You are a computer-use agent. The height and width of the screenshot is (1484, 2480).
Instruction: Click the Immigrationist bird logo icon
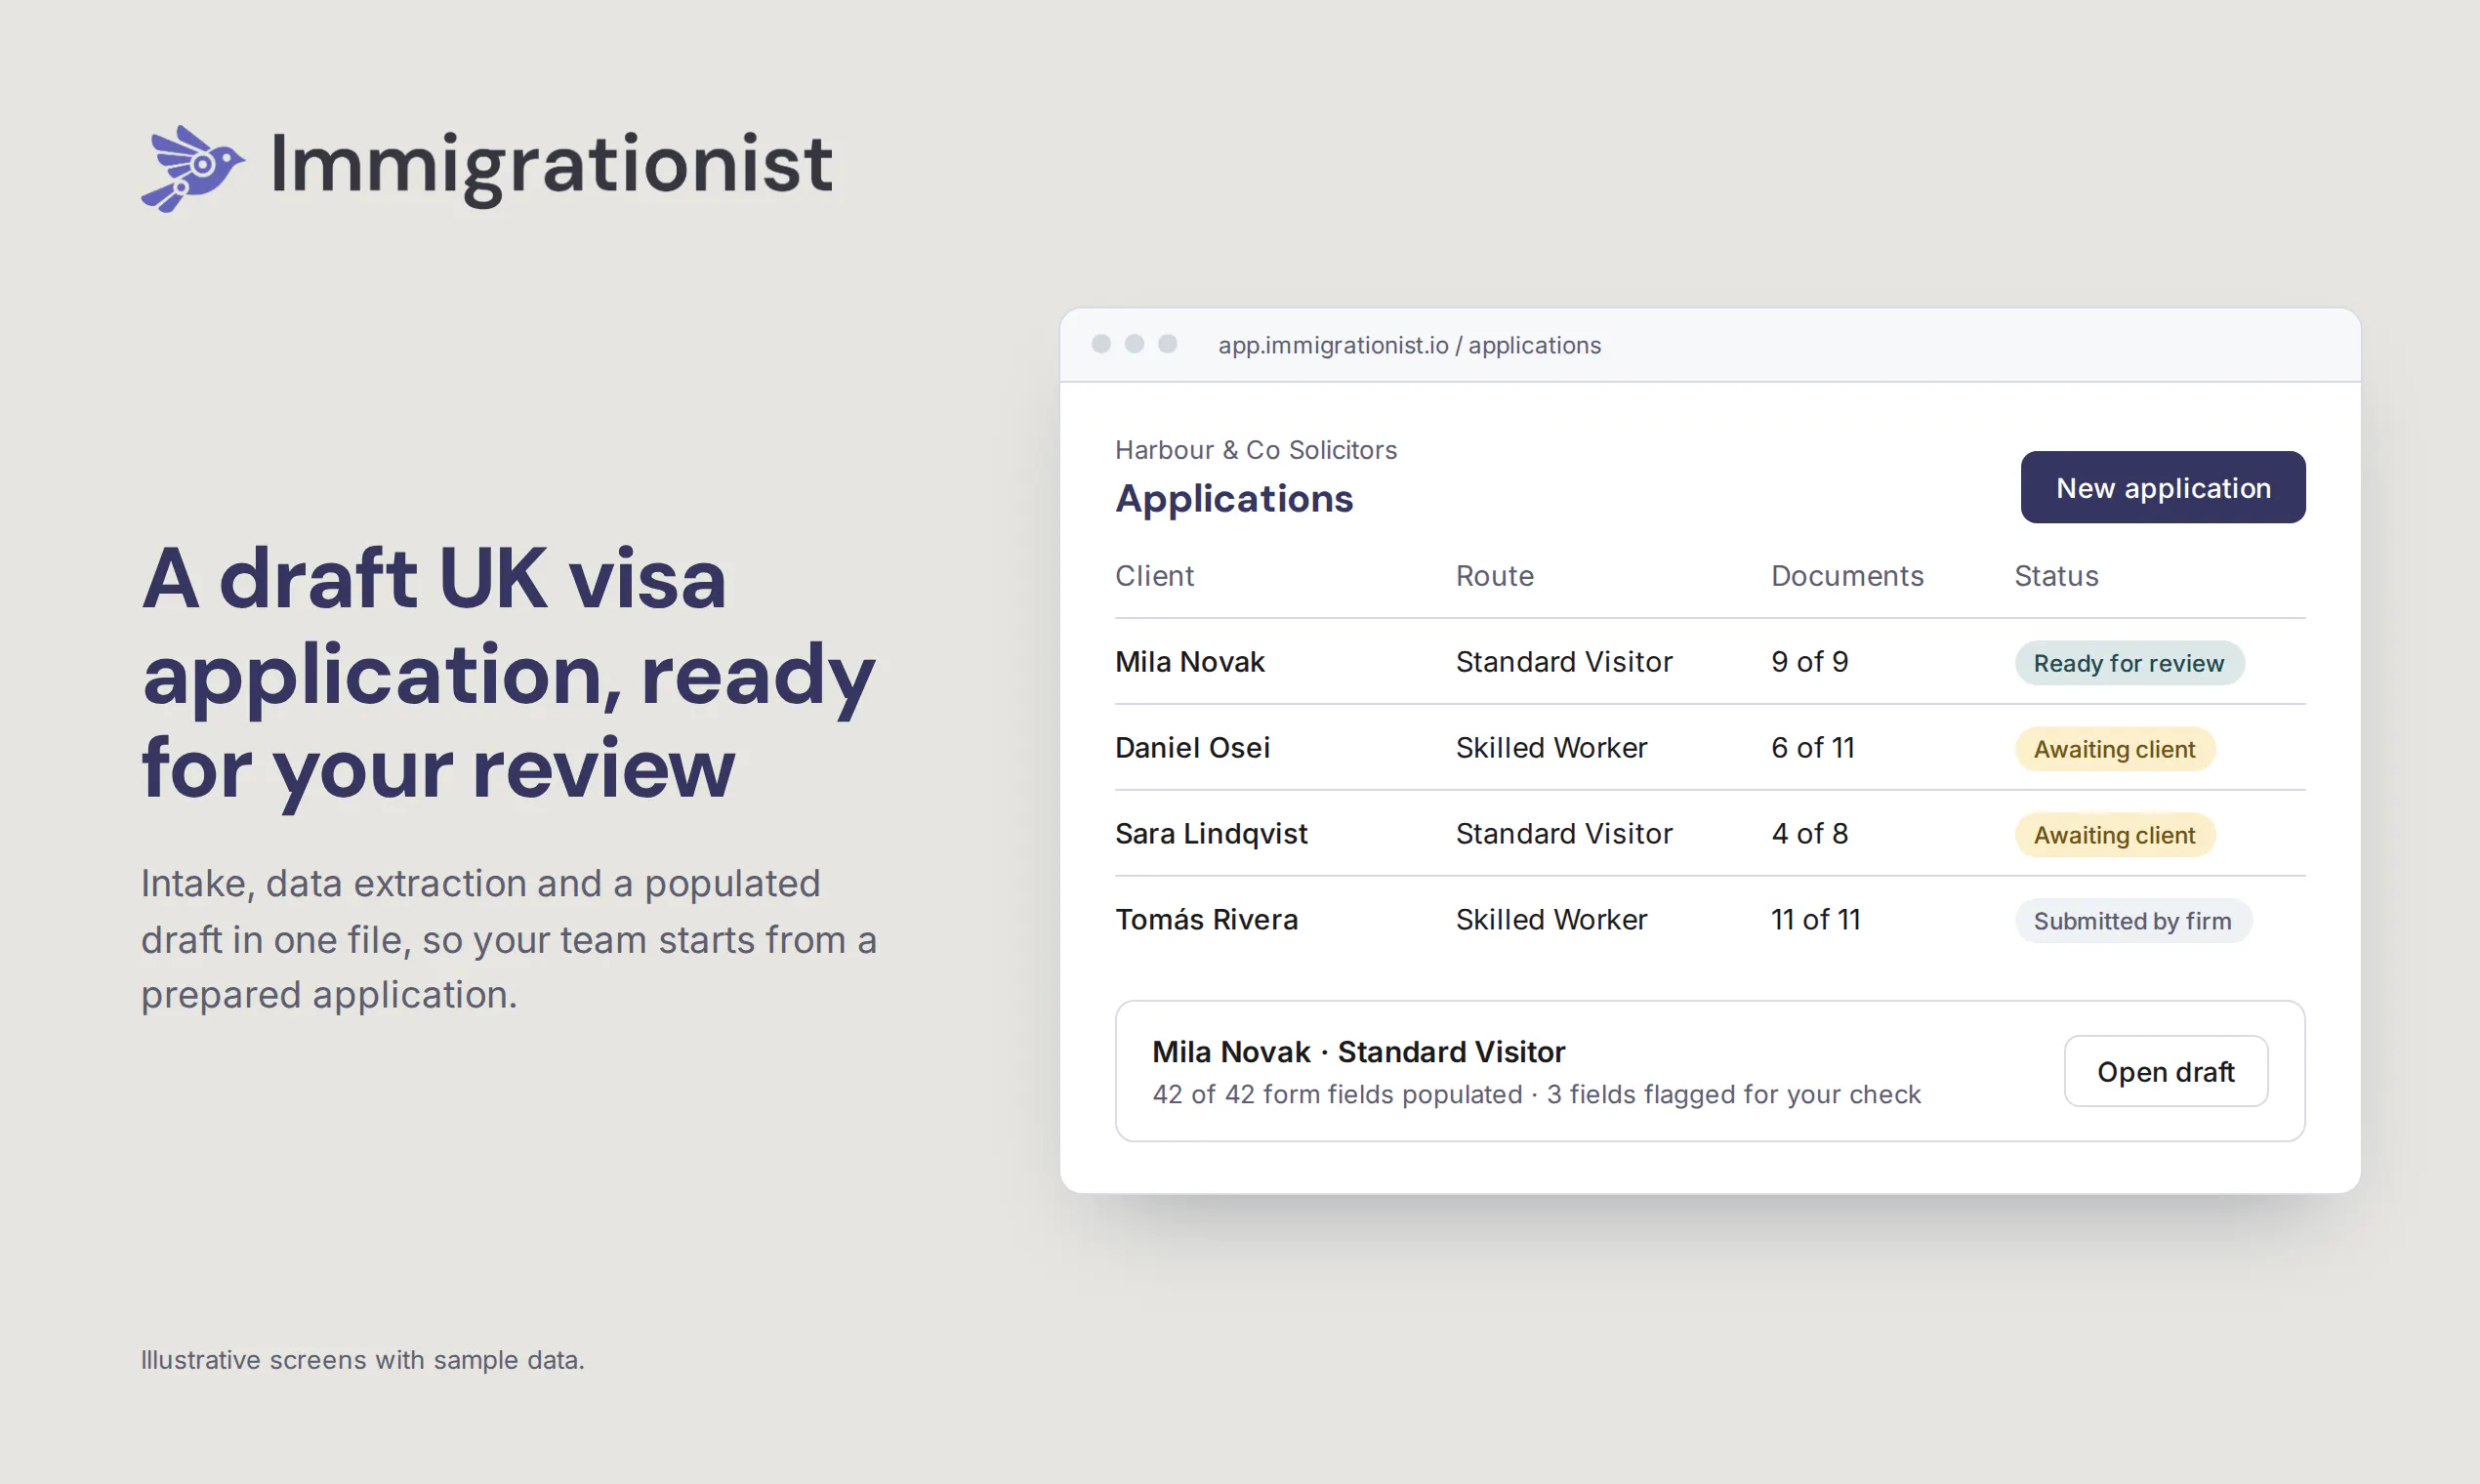click(x=193, y=167)
